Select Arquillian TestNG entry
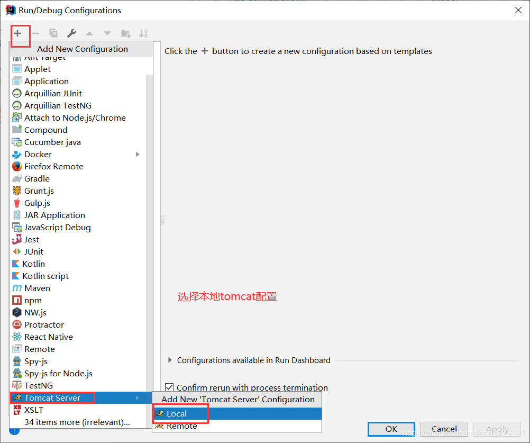 coord(78,105)
